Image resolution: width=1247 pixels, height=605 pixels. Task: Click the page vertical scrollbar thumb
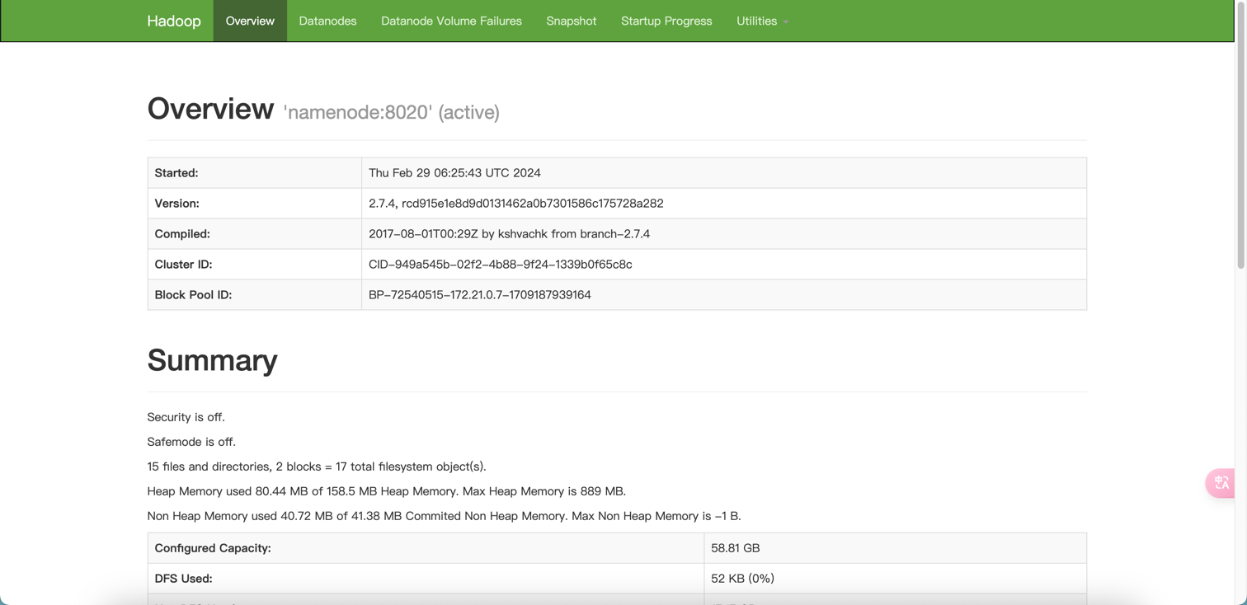click(1240, 136)
